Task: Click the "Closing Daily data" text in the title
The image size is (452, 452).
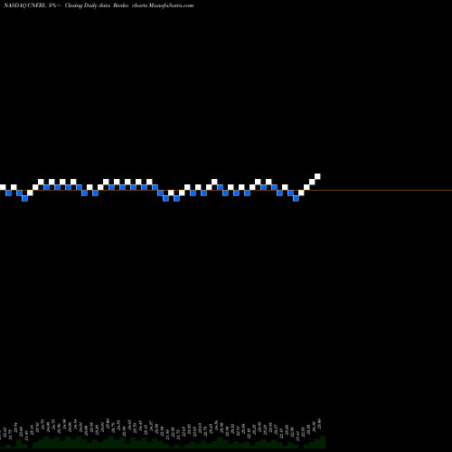Action: click(88, 5)
